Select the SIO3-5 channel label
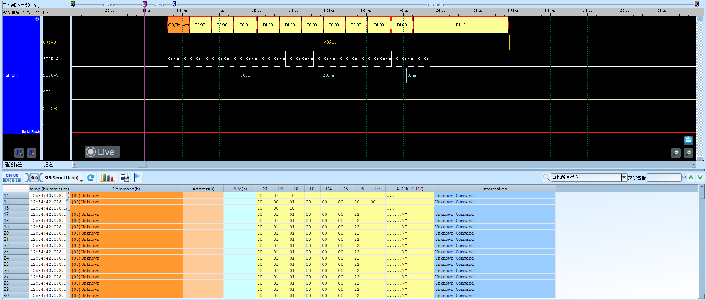This screenshot has width=706, height=300. [x=51, y=125]
